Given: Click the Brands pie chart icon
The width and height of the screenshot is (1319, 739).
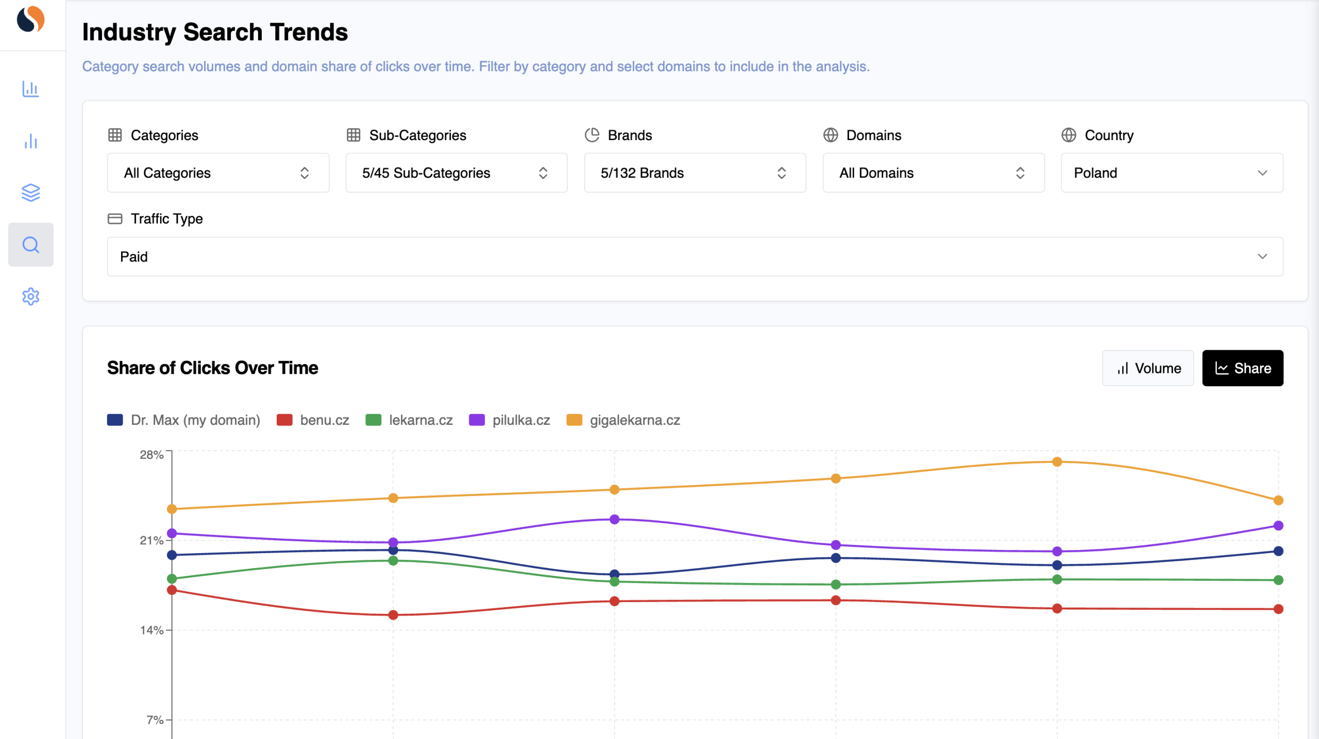Looking at the screenshot, I should click(x=592, y=135).
